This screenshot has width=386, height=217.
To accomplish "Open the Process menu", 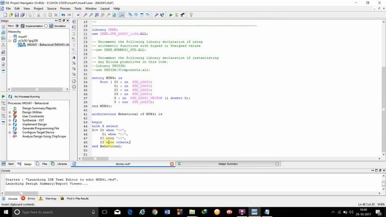I will point(65,8).
